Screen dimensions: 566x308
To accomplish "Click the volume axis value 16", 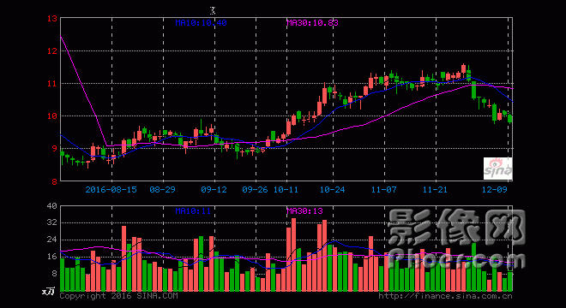I will click(x=52, y=257).
